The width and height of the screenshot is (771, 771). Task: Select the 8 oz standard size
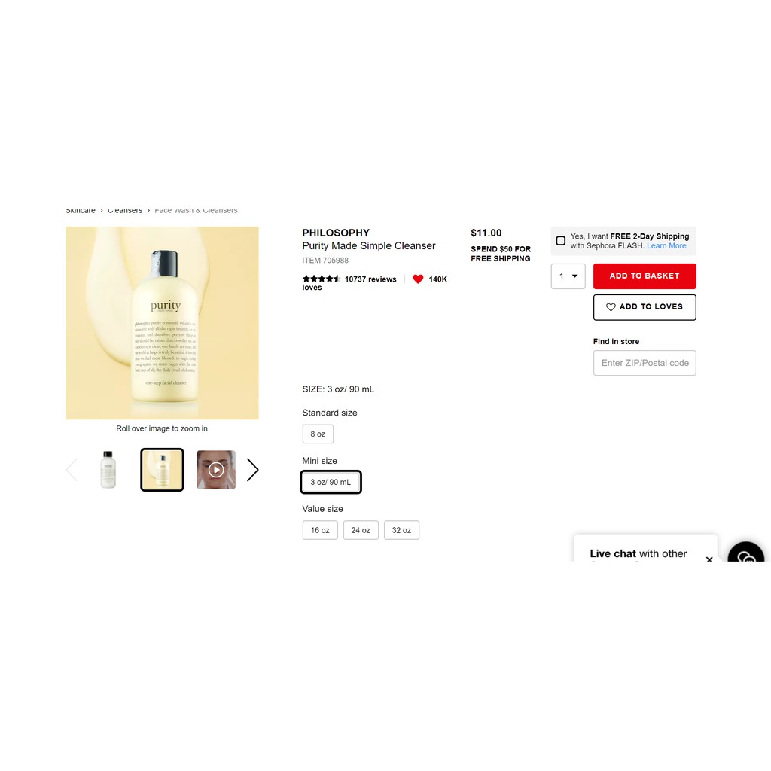click(x=318, y=434)
